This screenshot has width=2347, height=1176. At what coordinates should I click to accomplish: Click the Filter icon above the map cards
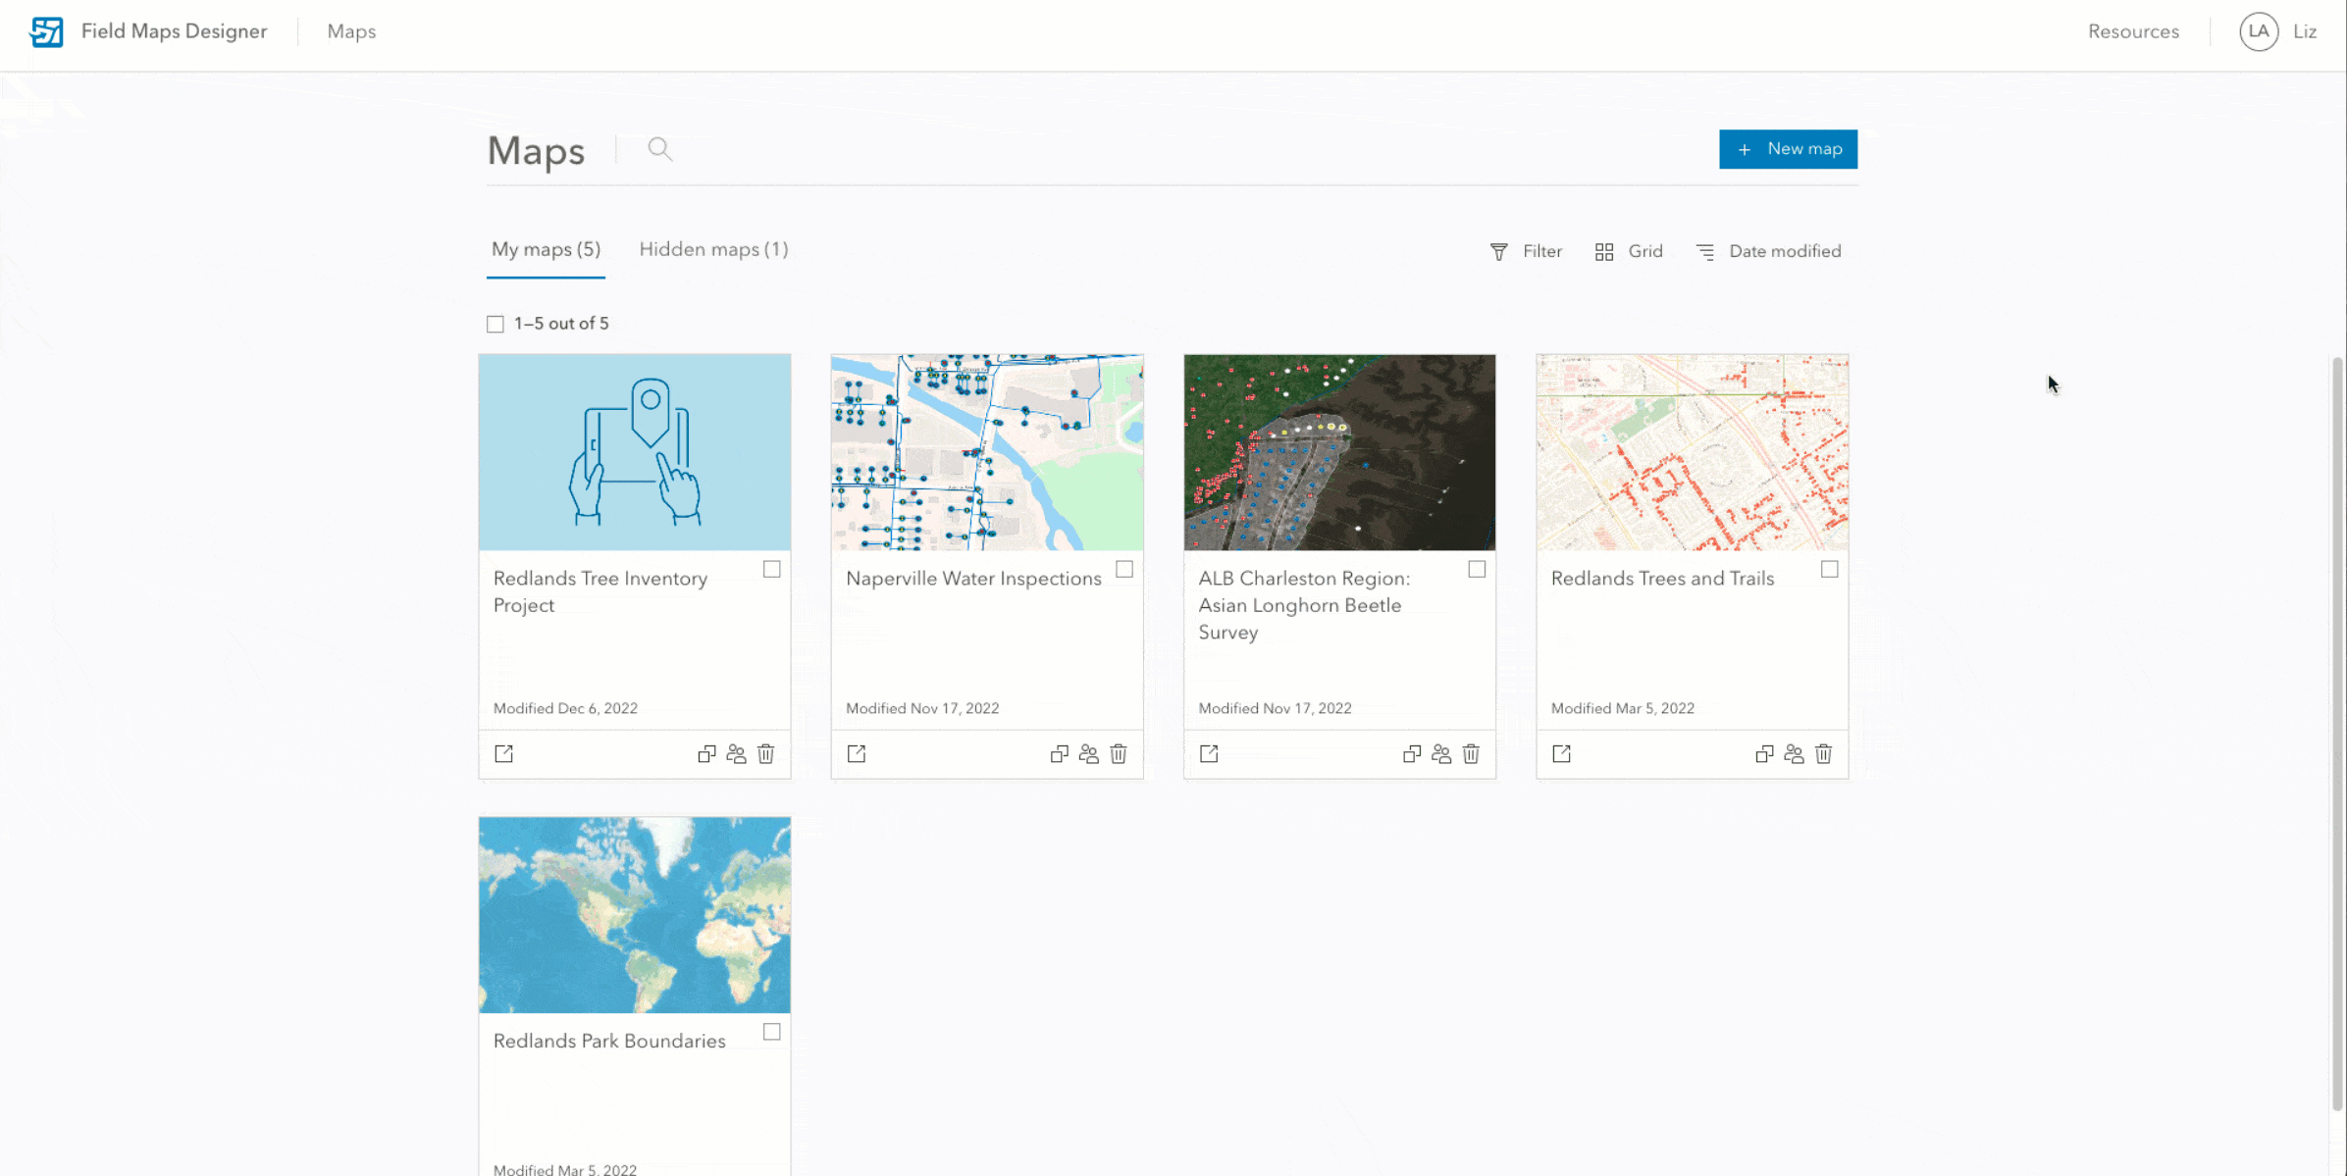[1497, 251]
